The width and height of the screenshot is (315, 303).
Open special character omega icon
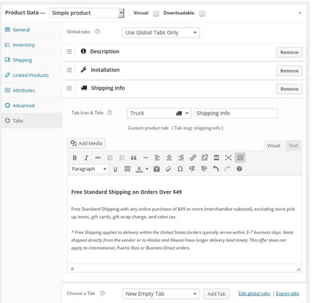pos(180,169)
